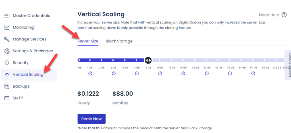Screen dimensions: 291x133
Task: Click the Need Help question mark icon
Action: pos(284,15)
